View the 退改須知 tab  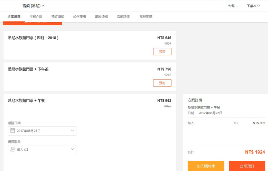point(101,16)
